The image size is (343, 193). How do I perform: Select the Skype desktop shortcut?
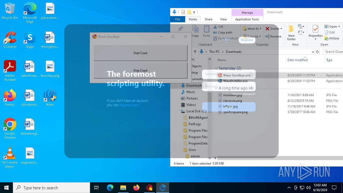(30, 40)
